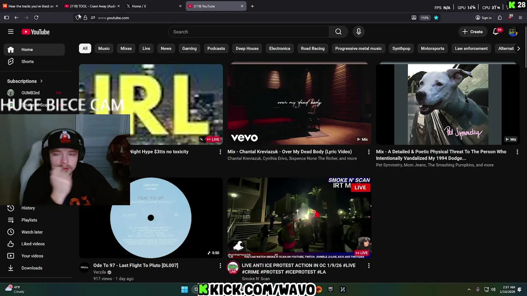
Task: Select the All filter chip
Action: (85, 49)
